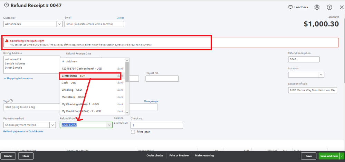The width and height of the screenshot is (345, 162).
Task: Select Checking - USD account
Action: click(x=93, y=90)
